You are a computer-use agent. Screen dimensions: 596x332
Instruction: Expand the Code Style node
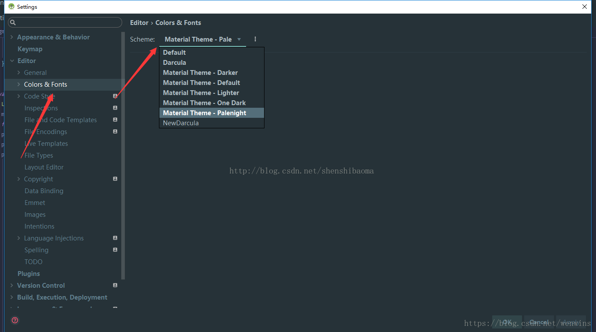[x=19, y=96]
